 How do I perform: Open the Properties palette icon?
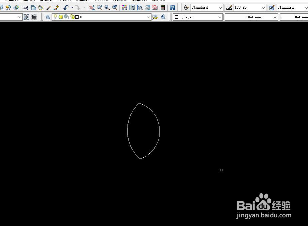click(125, 8)
